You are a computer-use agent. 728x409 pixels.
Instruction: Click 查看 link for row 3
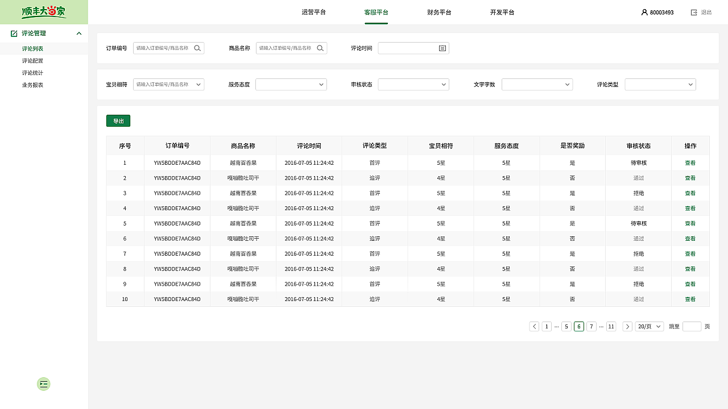(x=690, y=193)
